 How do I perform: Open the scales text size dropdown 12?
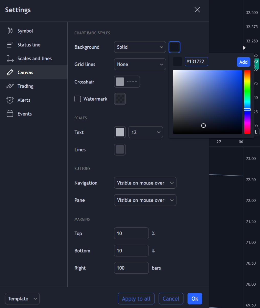pyautogui.click(x=146, y=132)
